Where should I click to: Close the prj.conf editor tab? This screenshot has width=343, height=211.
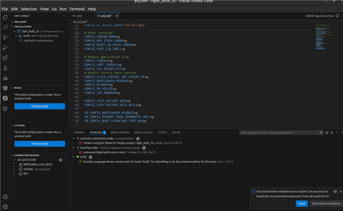[x=117, y=16]
